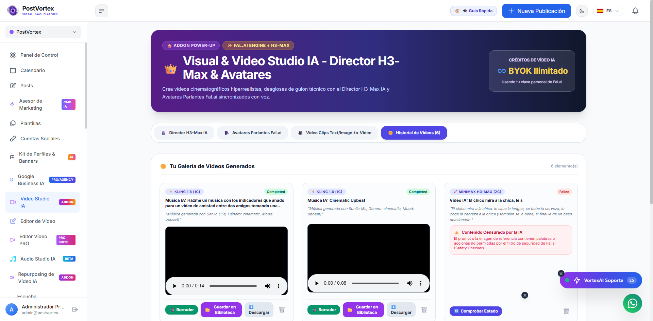Switch to Avatares Parlantes Fal.ai tab

click(x=253, y=133)
